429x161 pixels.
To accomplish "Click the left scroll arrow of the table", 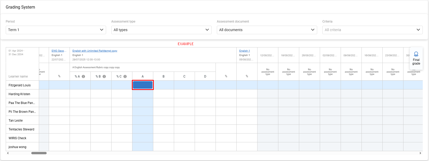I will 8,153.
